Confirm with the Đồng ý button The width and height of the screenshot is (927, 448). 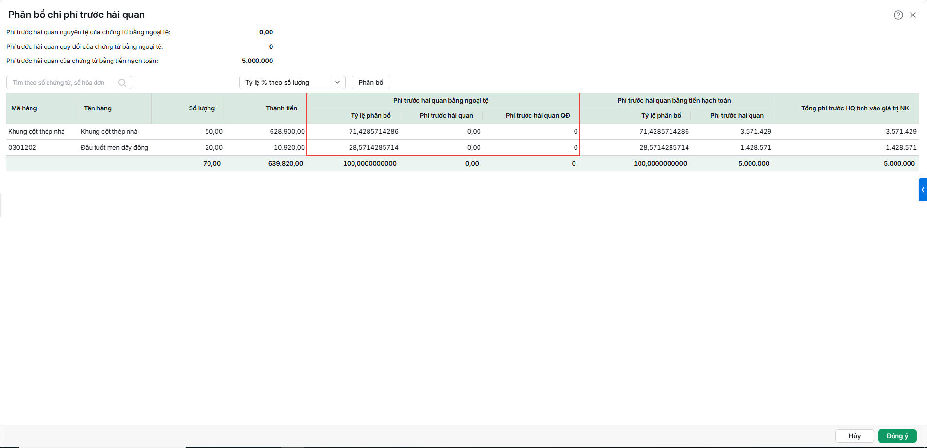[x=897, y=436]
